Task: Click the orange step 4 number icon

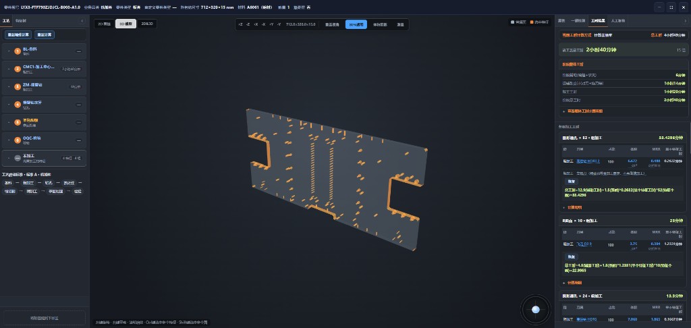Action: click(18, 105)
